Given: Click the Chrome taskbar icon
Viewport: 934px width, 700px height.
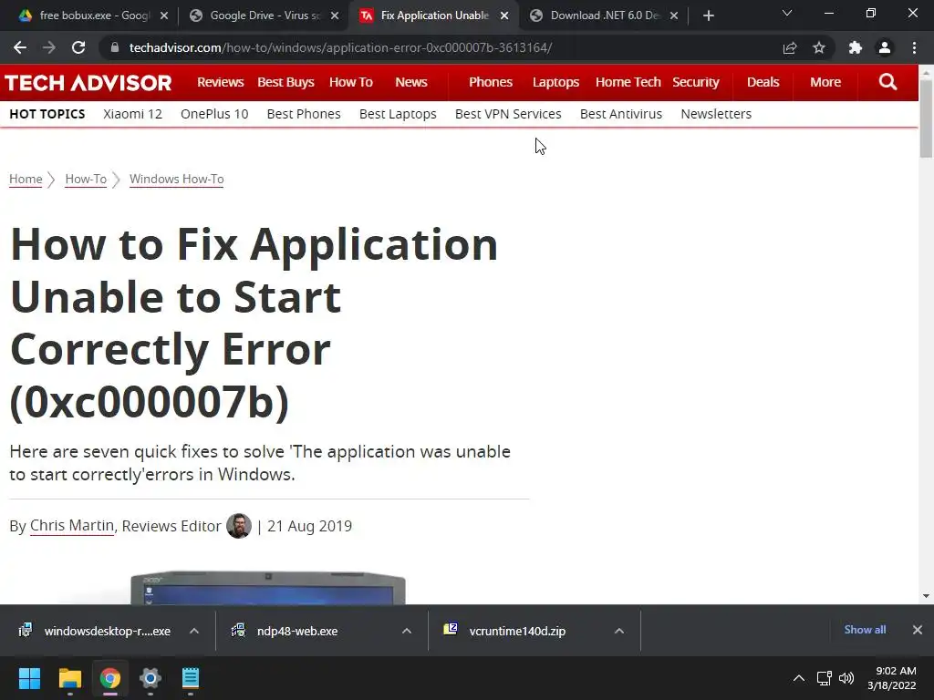Looking at the screenshot, I should click(110, 678).
